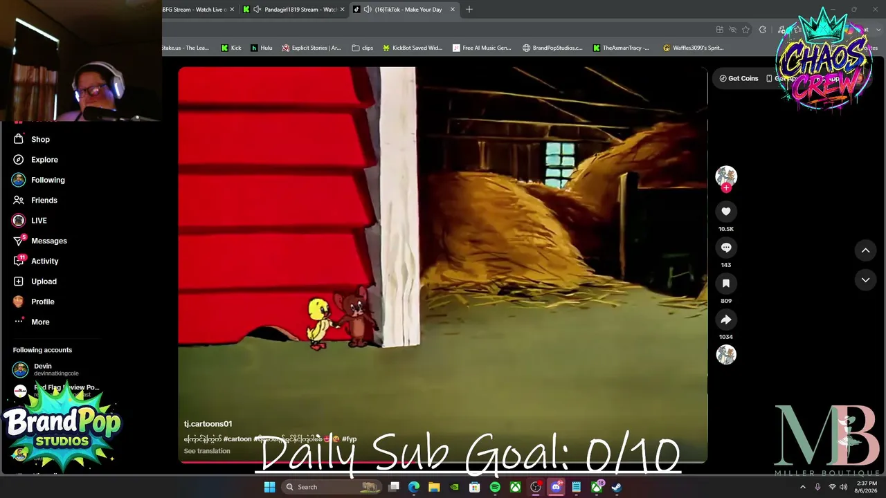Show hidden system tray icons

(803, 487)
